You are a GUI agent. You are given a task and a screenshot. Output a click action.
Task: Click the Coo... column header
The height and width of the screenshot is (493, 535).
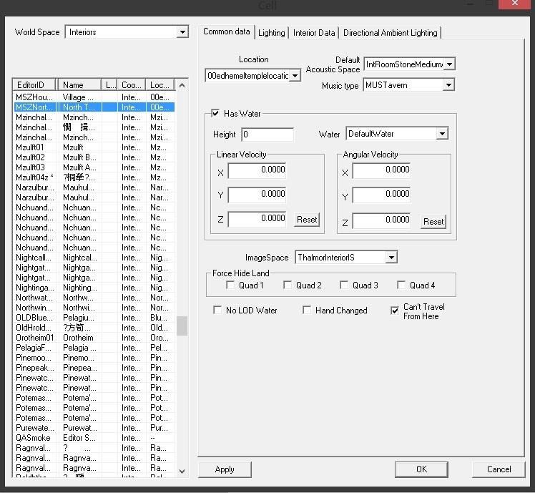[132, 84]
